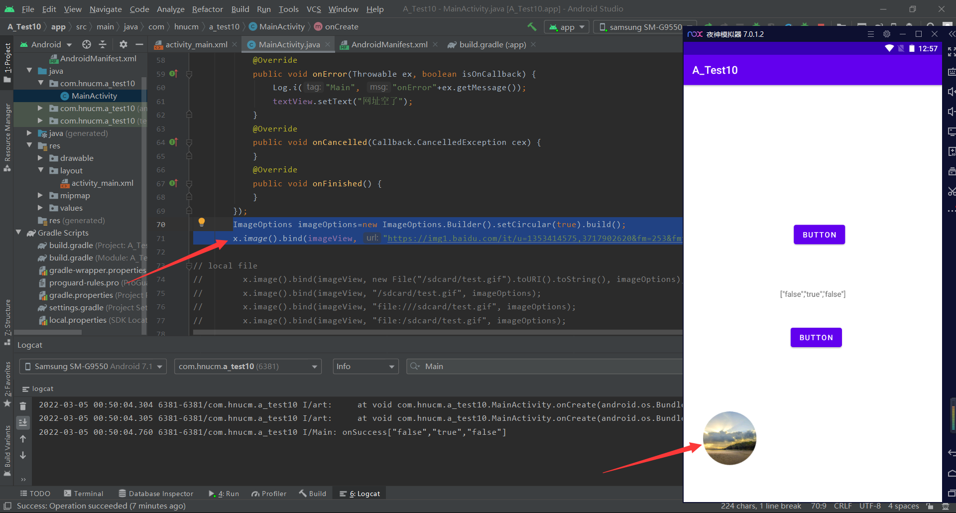Open the Run tool window
956x513 pixels.
click(224, 494)
